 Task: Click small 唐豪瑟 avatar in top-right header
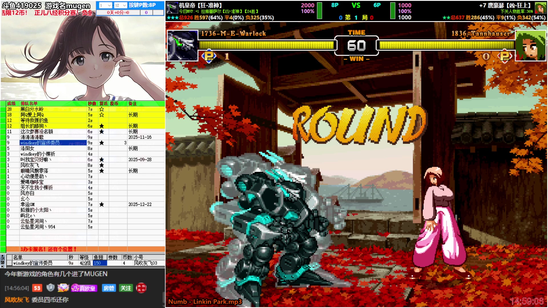point(540,8)
